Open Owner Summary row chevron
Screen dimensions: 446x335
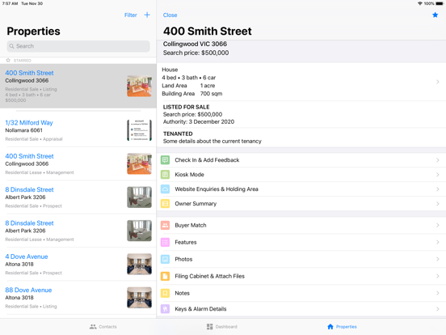(437, 203)
